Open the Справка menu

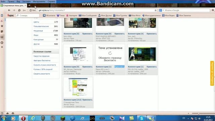[51, 1]
